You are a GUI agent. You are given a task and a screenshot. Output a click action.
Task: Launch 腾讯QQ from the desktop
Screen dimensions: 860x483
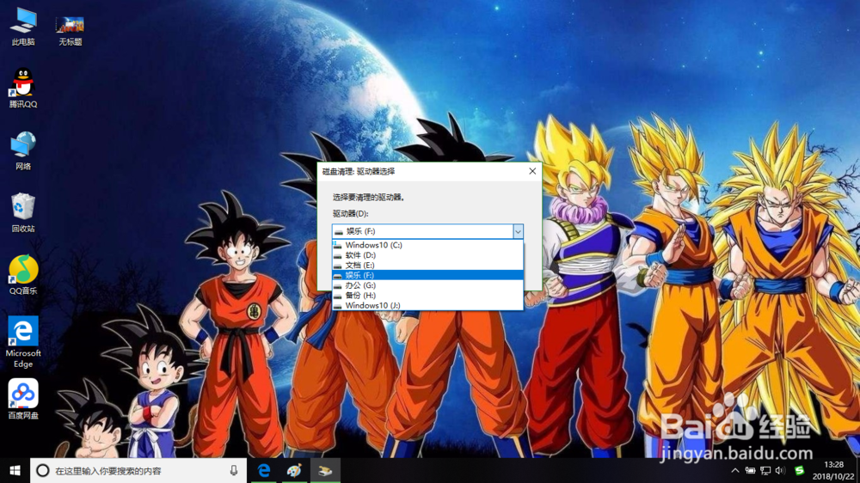23,89
